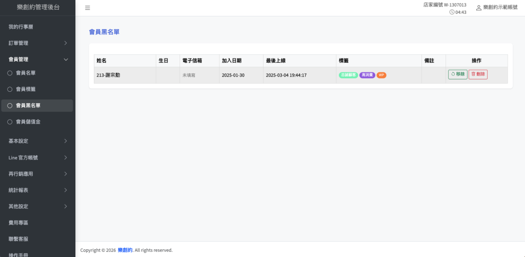Expand Line 官方帳號 submenu
Screen dimensions: 525x257
tap(66, 157)
